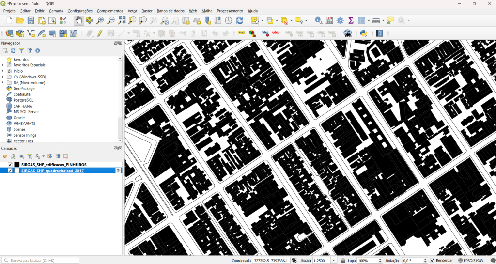The image size is (496, 264).
Task: Click the Navegador panel vertical scrollbar
Action: coord(120,100)
